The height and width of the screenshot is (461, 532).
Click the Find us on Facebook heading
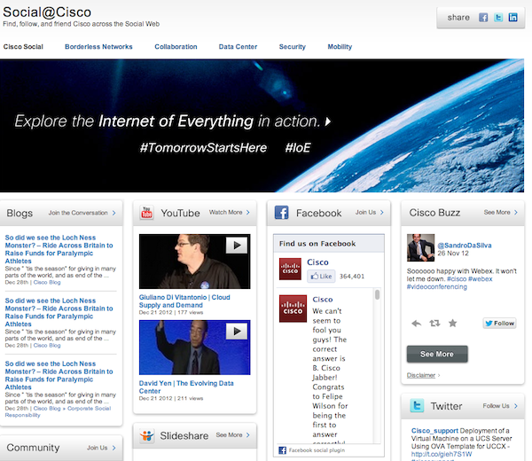coord(317,244)
